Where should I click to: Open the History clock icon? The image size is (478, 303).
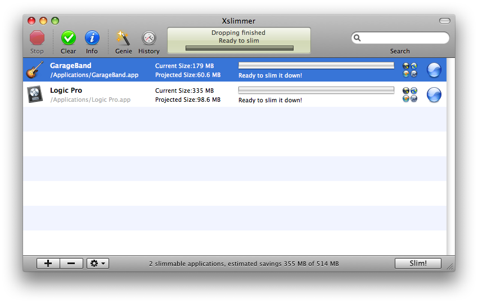tap(149, 38)
